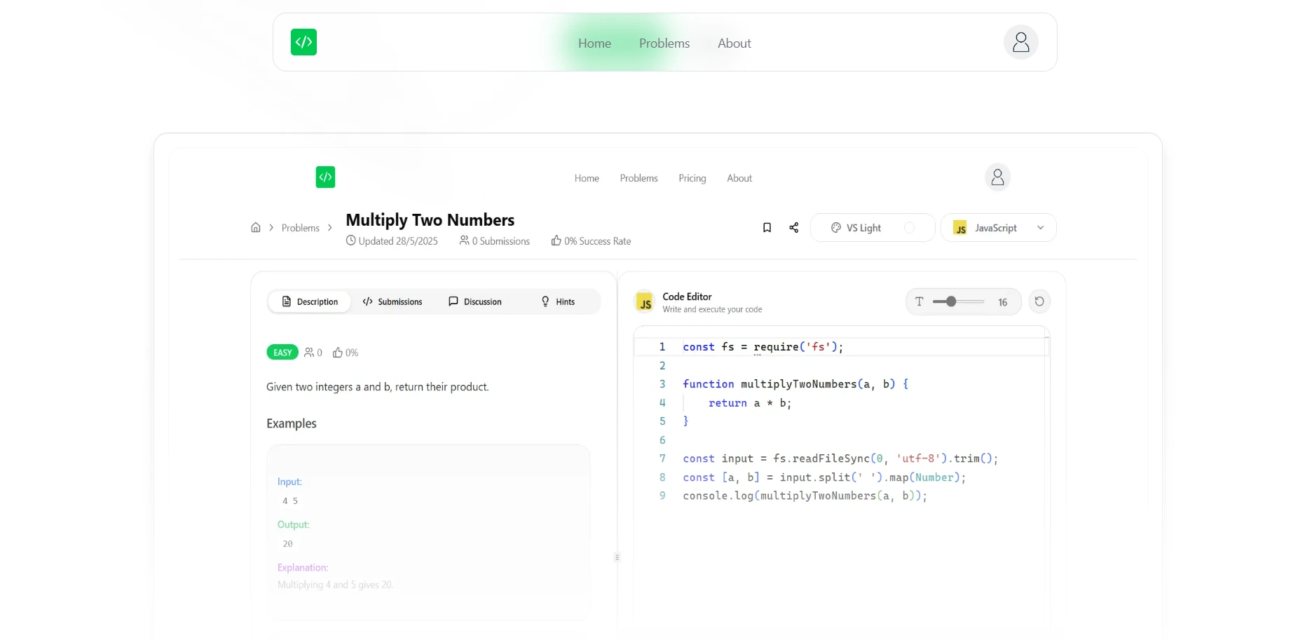Click line 6 in the code editor
The height and width of the screenshot is (640, 1312).
pos(771,440)
